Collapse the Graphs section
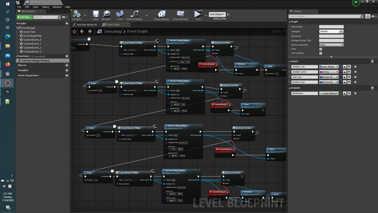 click(17, 23)
